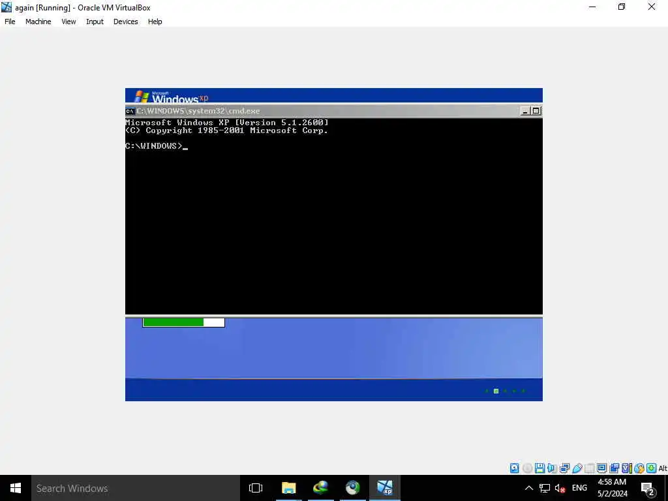Click the mouse integration status icon
This screenshot has width=668, height=501.
pos(639,468)
